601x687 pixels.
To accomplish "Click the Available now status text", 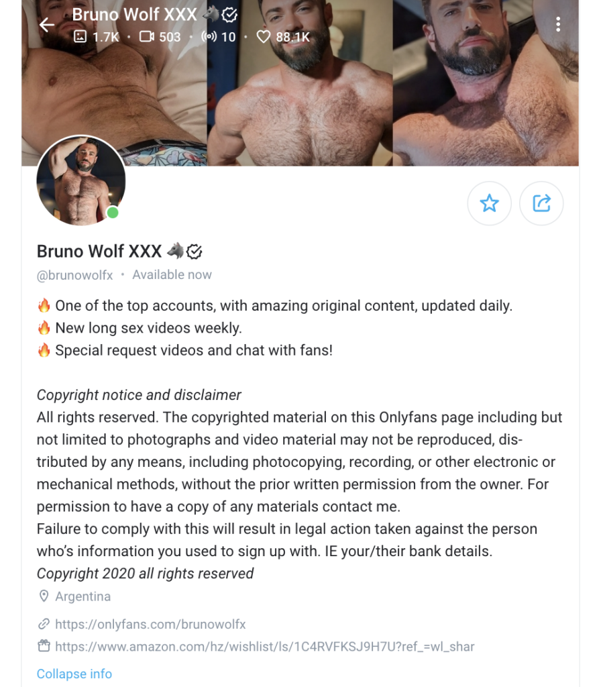I will (172, 274).
